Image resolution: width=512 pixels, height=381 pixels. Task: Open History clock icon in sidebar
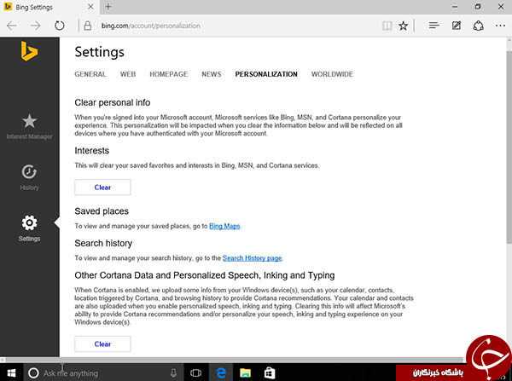click(x=29, y=172)
